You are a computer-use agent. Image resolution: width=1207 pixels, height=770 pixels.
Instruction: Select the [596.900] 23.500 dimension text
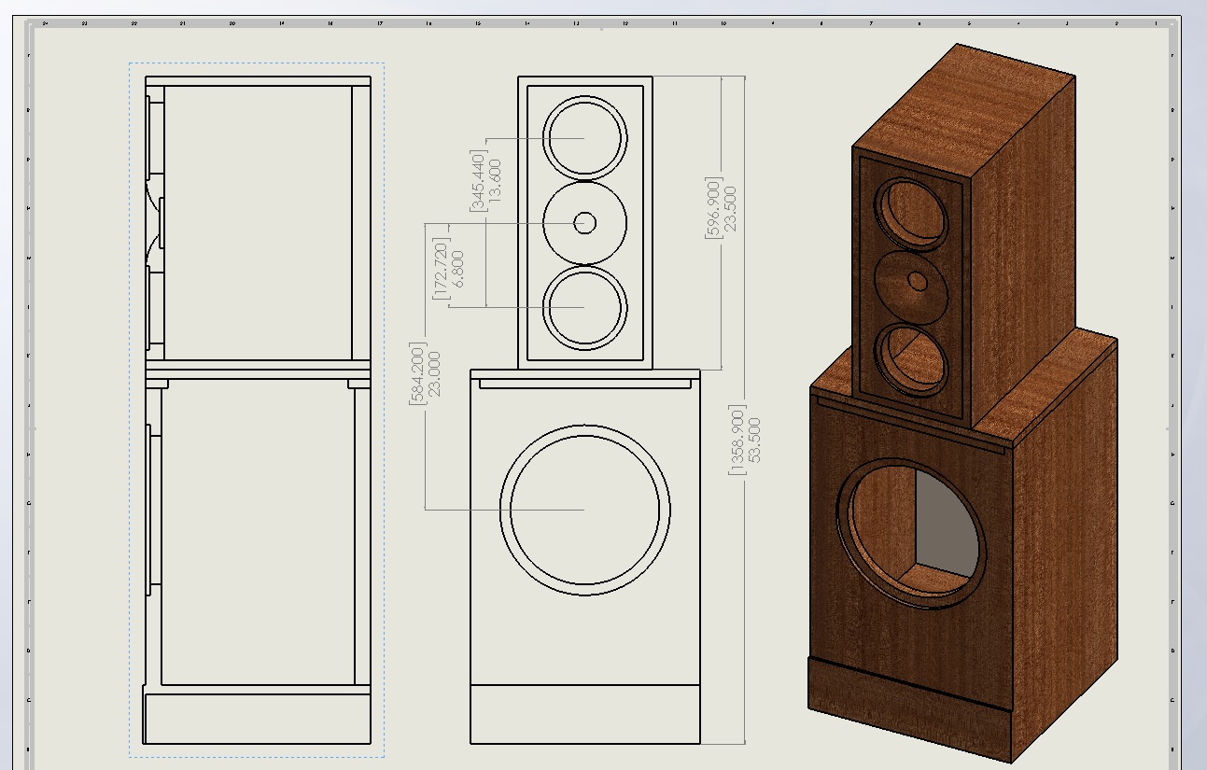point(722,208)
